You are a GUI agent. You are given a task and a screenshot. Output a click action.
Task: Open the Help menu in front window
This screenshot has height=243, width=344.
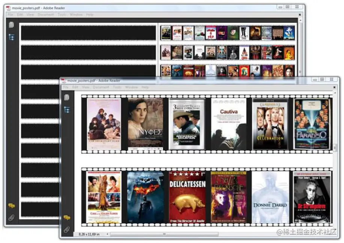point(145,87)
